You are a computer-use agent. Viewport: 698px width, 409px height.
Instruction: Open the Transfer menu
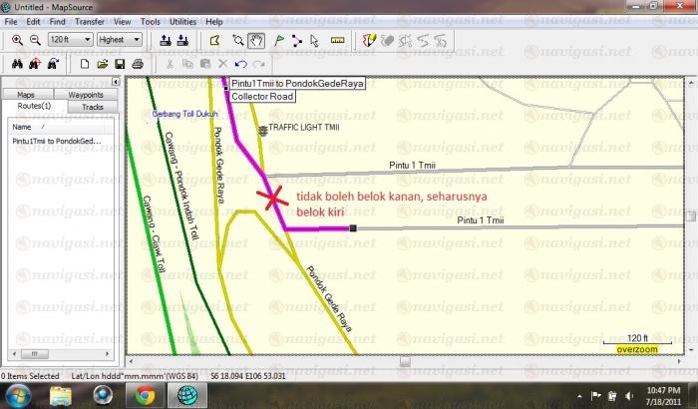pyautogui.click(x=91, y=21)
